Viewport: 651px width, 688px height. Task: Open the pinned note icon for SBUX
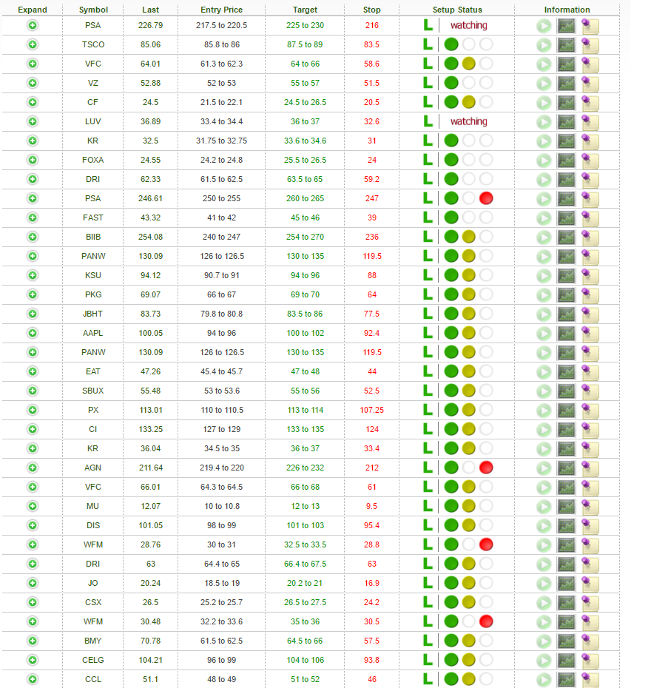click(590, 391)
